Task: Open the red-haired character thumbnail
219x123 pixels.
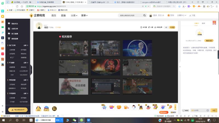Action: tap(105, 67)
